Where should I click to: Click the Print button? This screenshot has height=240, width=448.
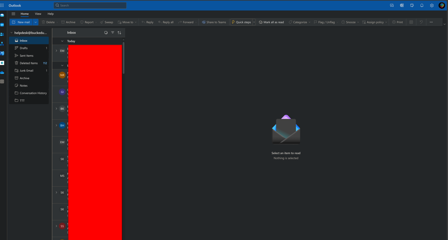point(397,22)
